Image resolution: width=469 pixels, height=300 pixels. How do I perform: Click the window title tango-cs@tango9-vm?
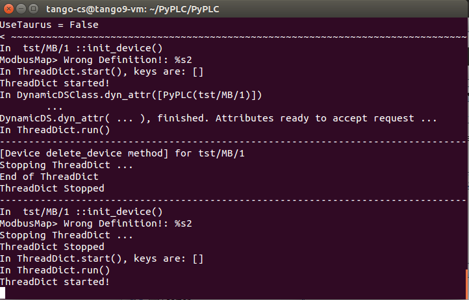pos(133,9)
